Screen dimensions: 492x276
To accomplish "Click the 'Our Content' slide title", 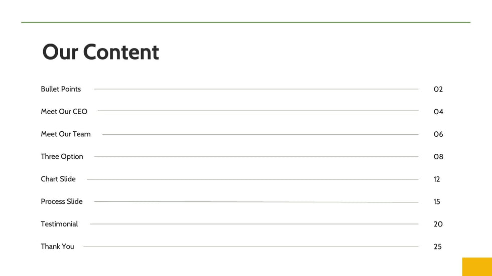I will tap(100, 52).
